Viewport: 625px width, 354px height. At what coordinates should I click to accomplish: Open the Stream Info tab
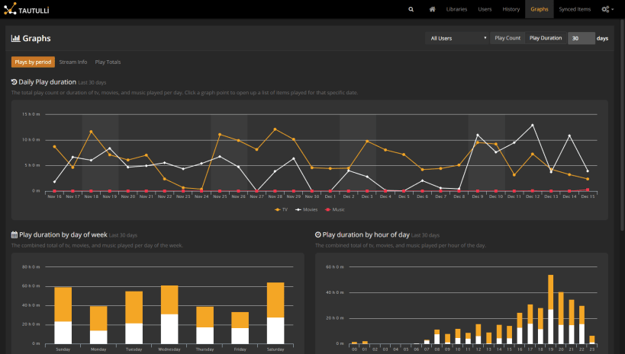73,62
